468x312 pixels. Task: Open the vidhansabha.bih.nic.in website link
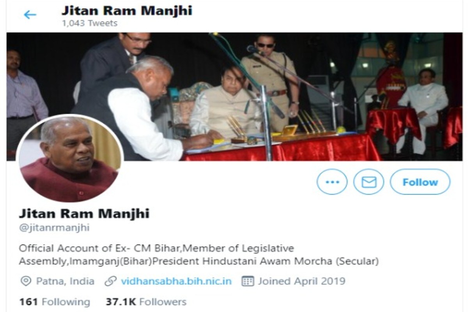coord(176,281)
